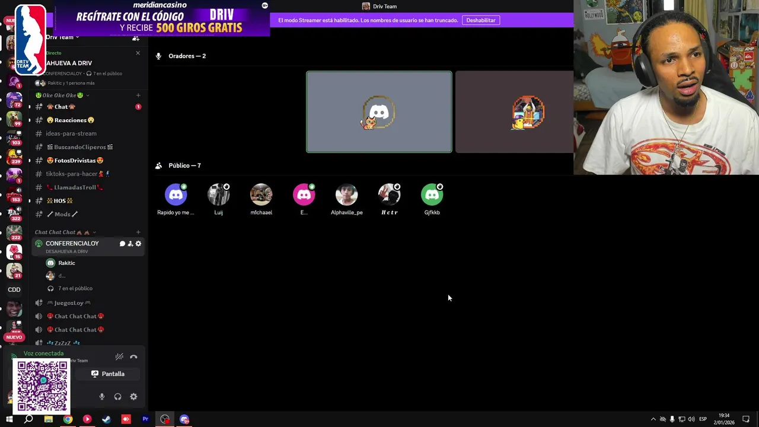Select the highlighted speaker tile
The width and height of the screenshot is (759, 427).
(x=379, y=112)
